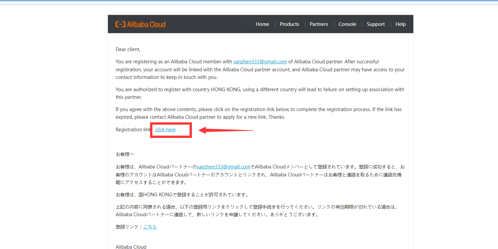Open the Help navigation item
498x249 pixels.
[x=400, y=24]
